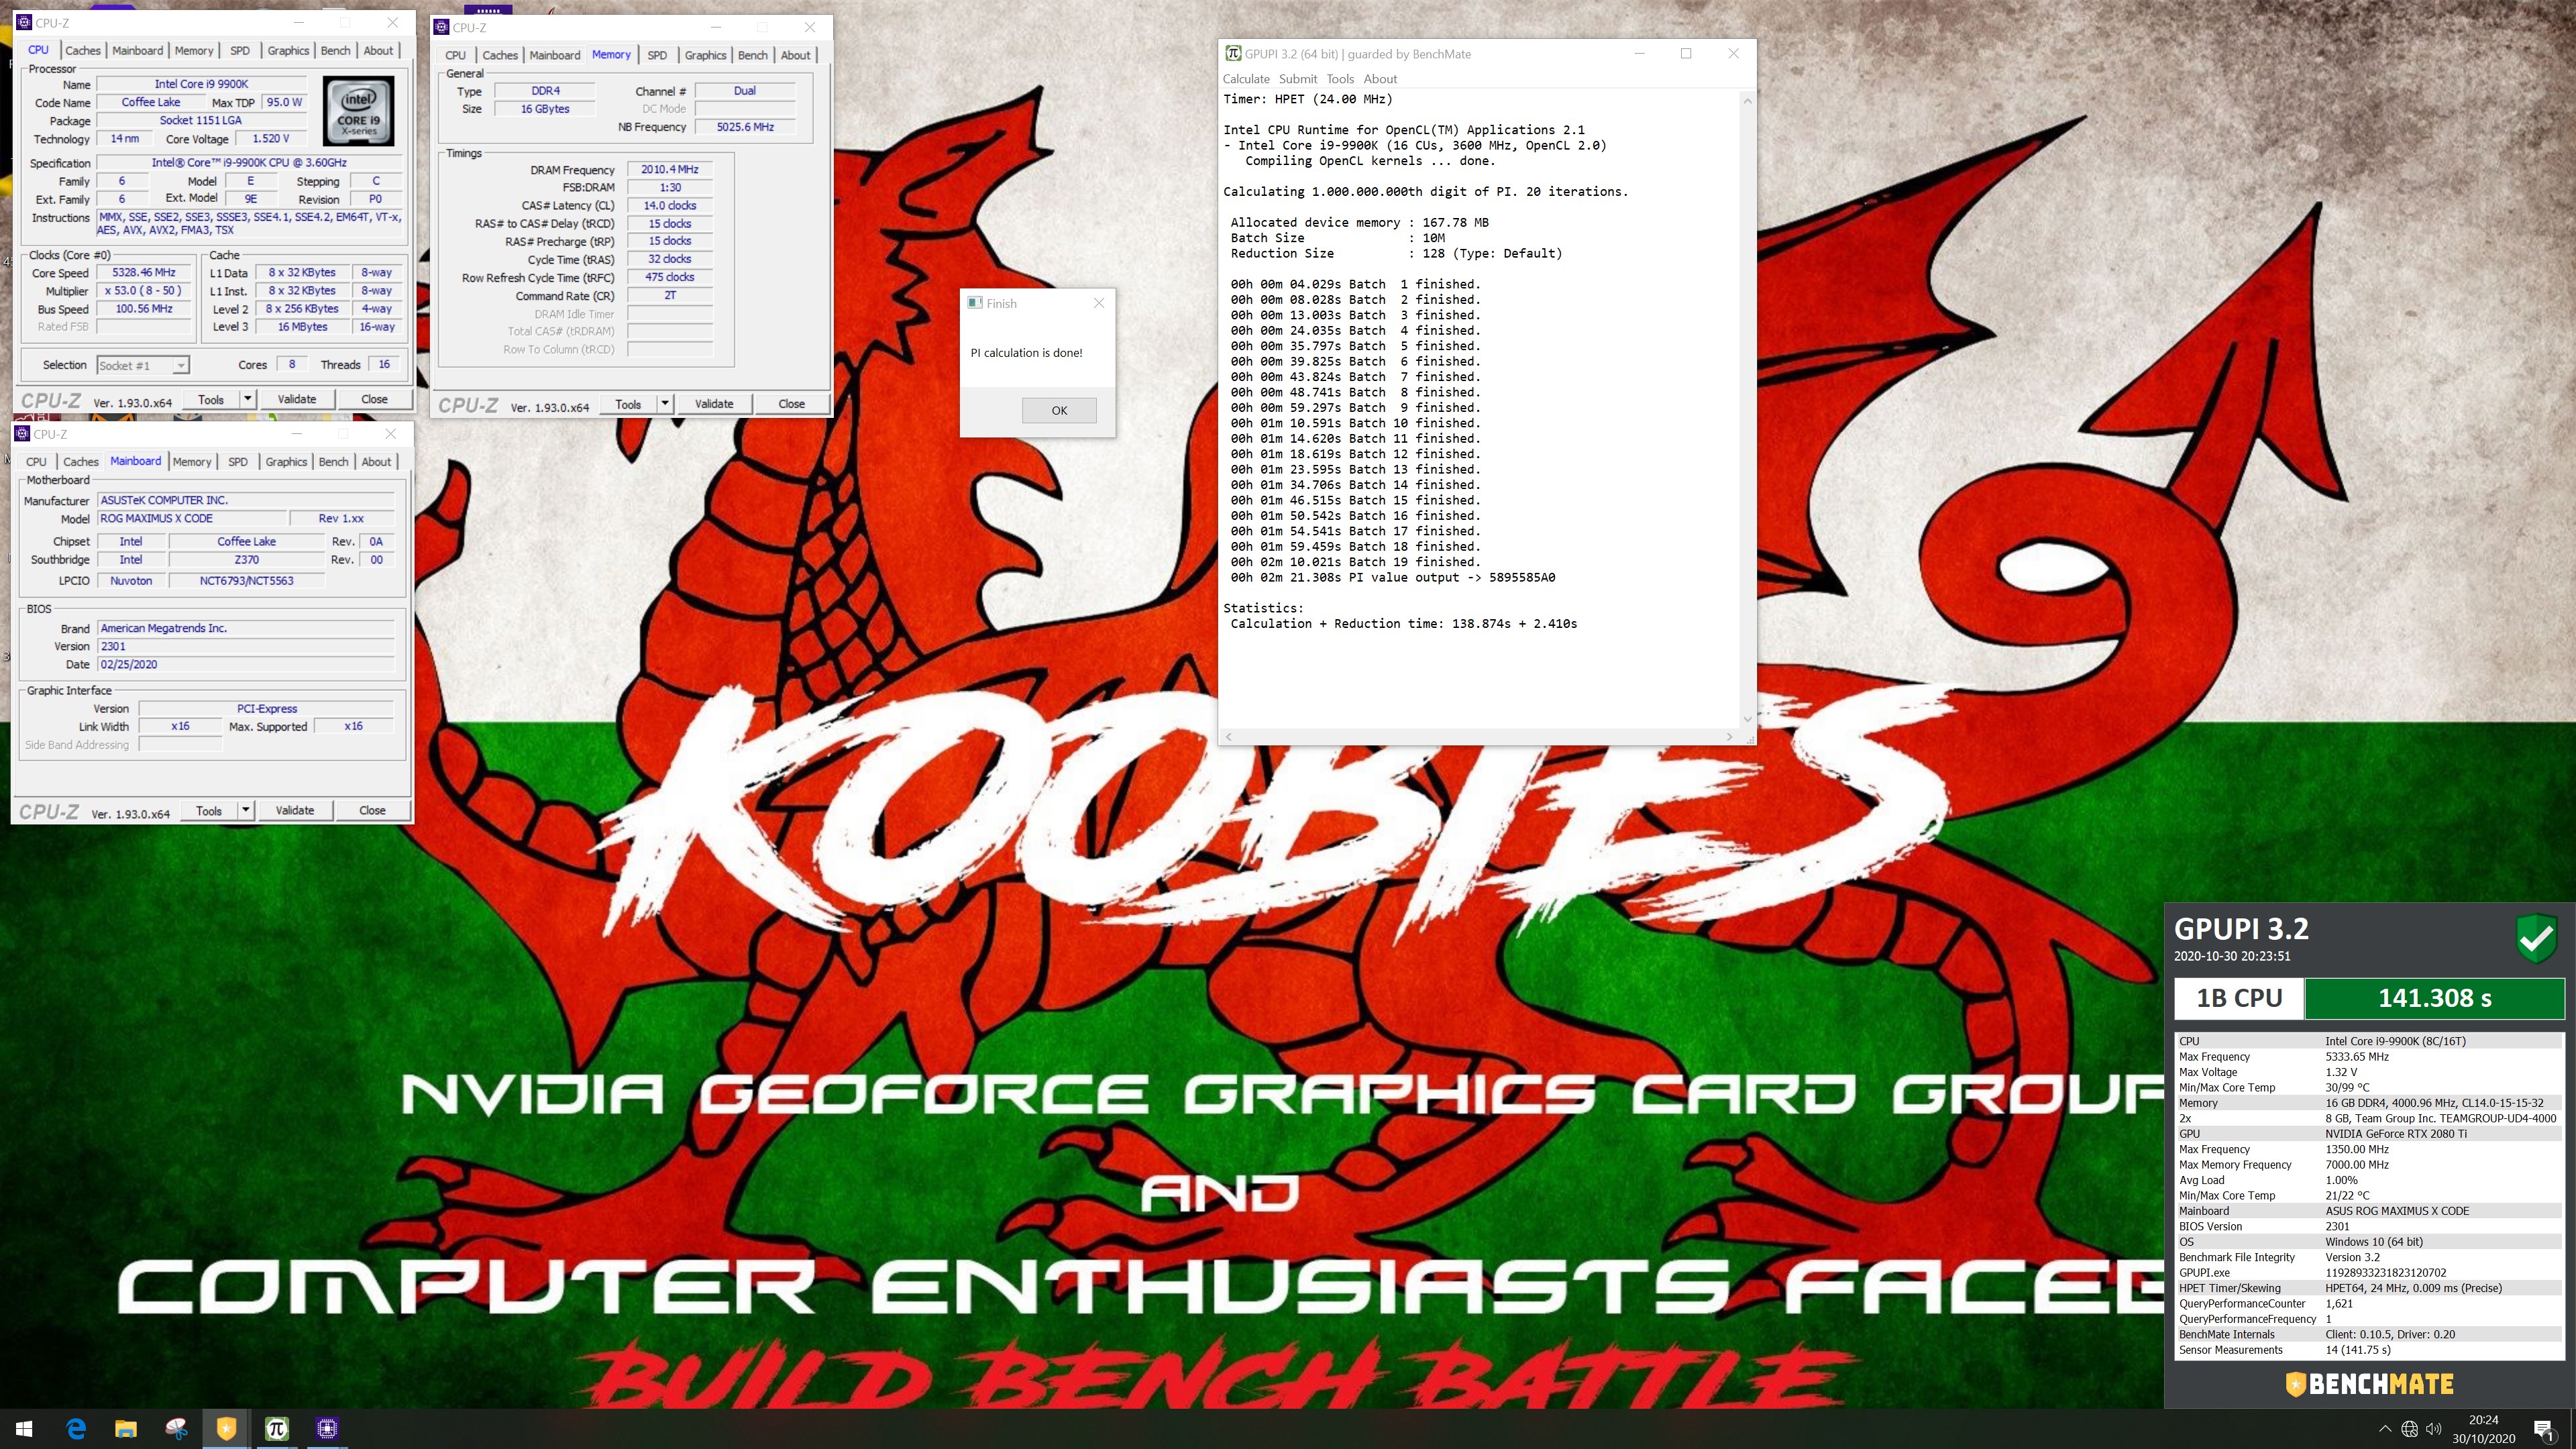Viewport: 2576px width, 1449px height.
Task: Open Graphics tab in CPU window
Action: [288, 51]
